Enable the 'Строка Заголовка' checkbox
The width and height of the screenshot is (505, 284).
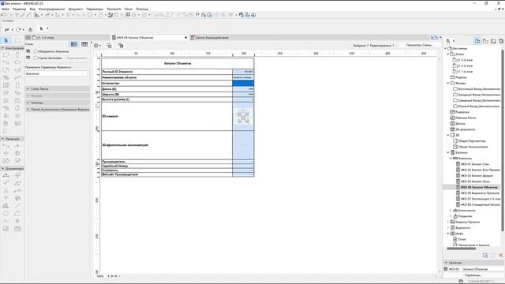(36, 58)
